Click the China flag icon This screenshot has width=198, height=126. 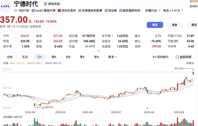click(59, 10)
